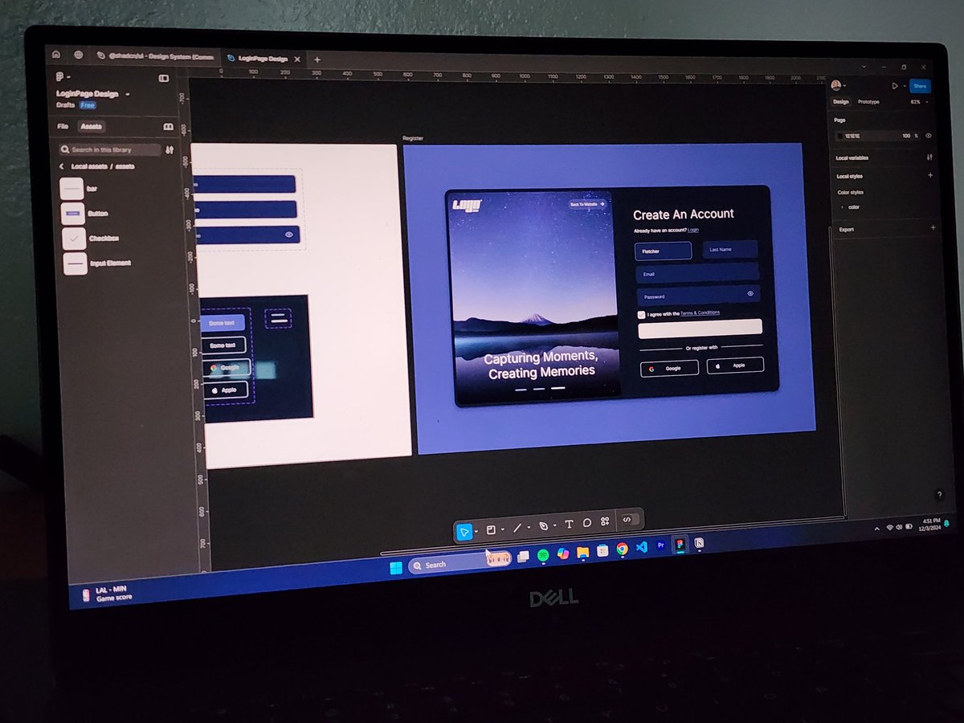Viewport: 964px width, 723px height.
Task: Open the help question mark button
Action: point(939,495)
